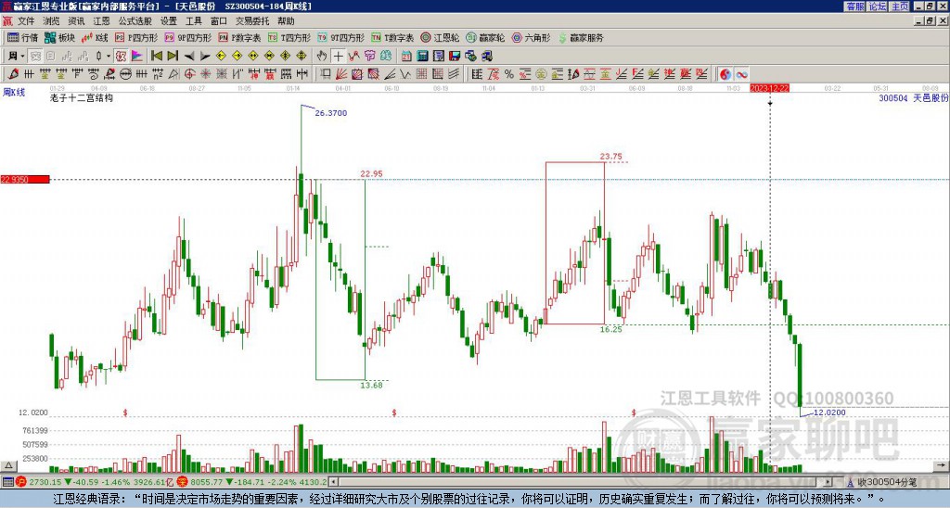Viewport: 950px width, 508px height.
Task: Click the horizontal scrollbar right arrow
Action: click(x=828, y=482)
